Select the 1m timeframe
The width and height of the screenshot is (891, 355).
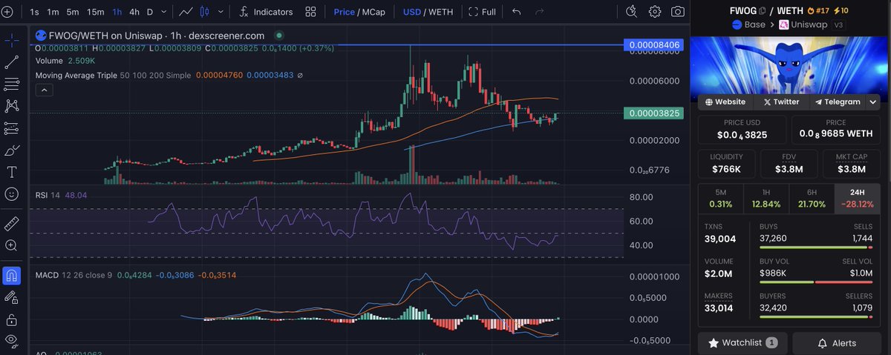tap(53, 12)
